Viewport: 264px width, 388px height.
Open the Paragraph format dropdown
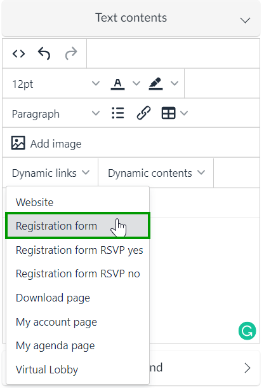pyautogui.click(x=56, y=114)
